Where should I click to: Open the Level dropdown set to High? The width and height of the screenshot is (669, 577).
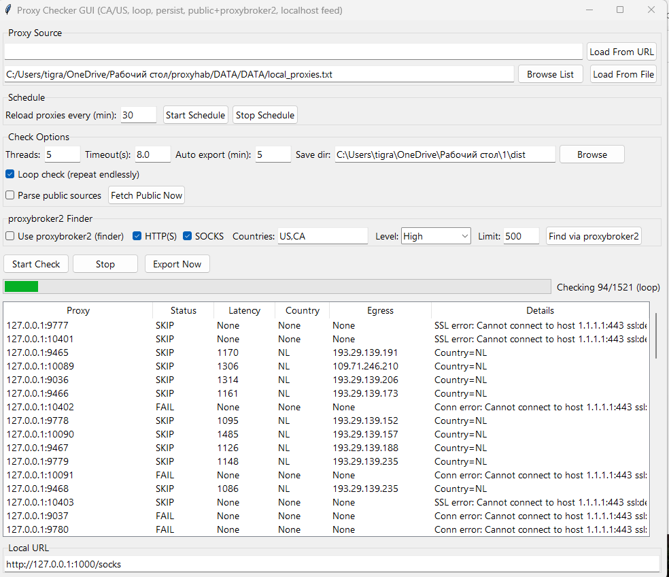coord(436,236)
